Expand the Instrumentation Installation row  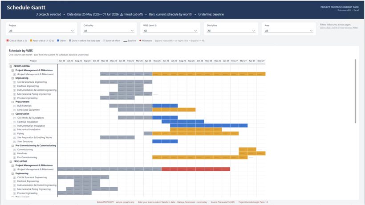click(14, 126)
